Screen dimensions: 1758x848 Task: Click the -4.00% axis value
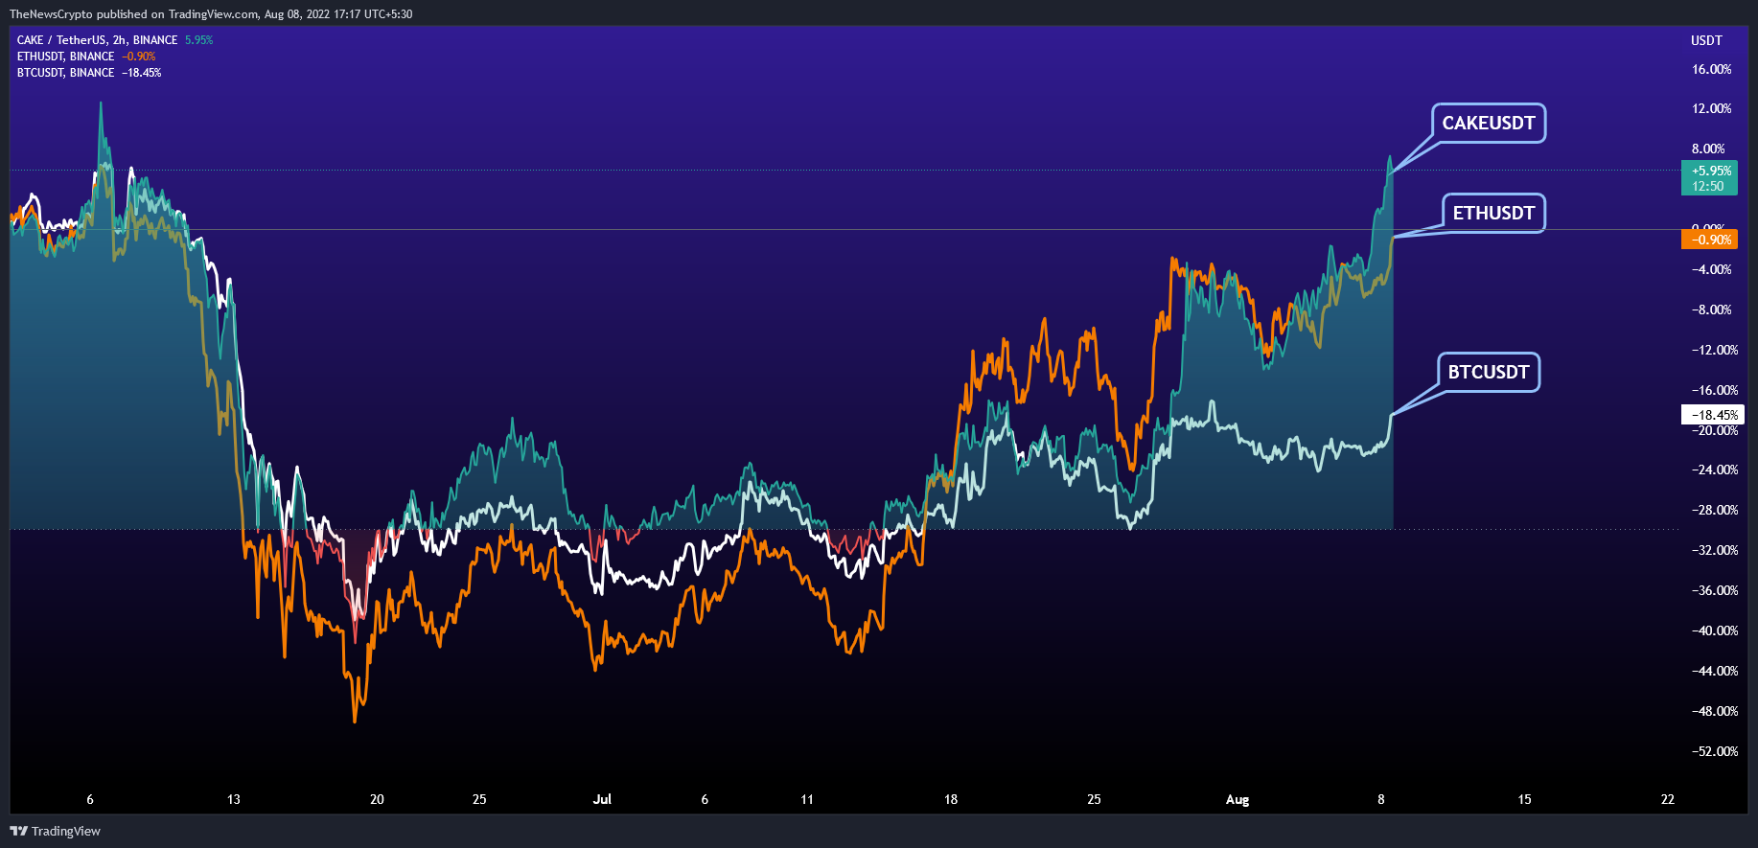click(1712, 269)
